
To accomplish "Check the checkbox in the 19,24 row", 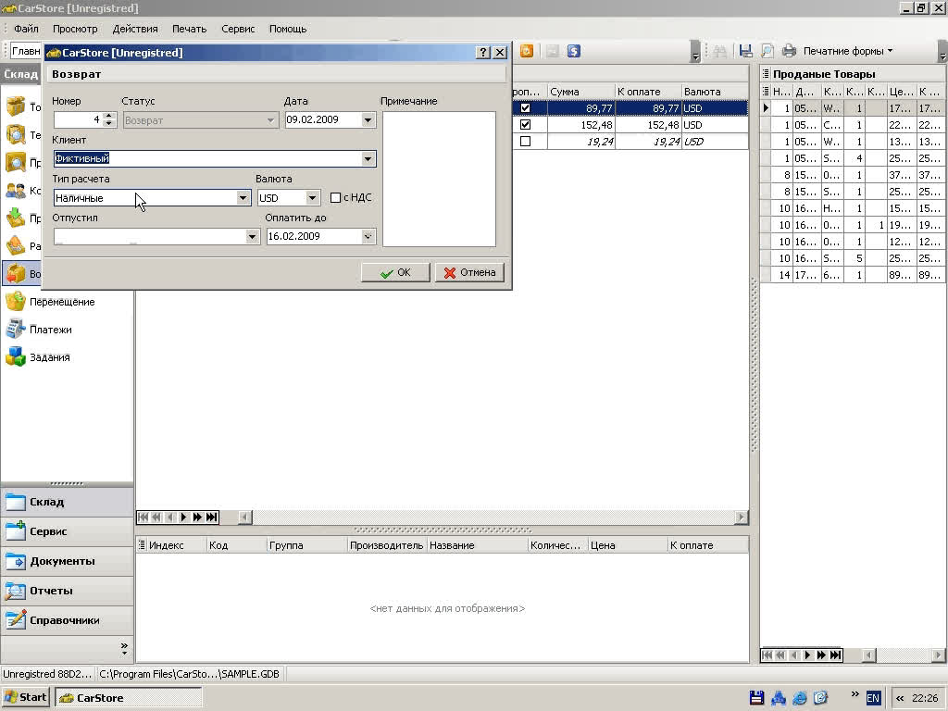I will 526,141.
